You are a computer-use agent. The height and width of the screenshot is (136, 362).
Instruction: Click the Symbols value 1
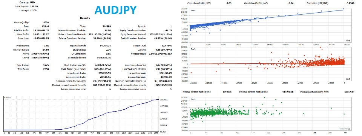coord(171,26)
